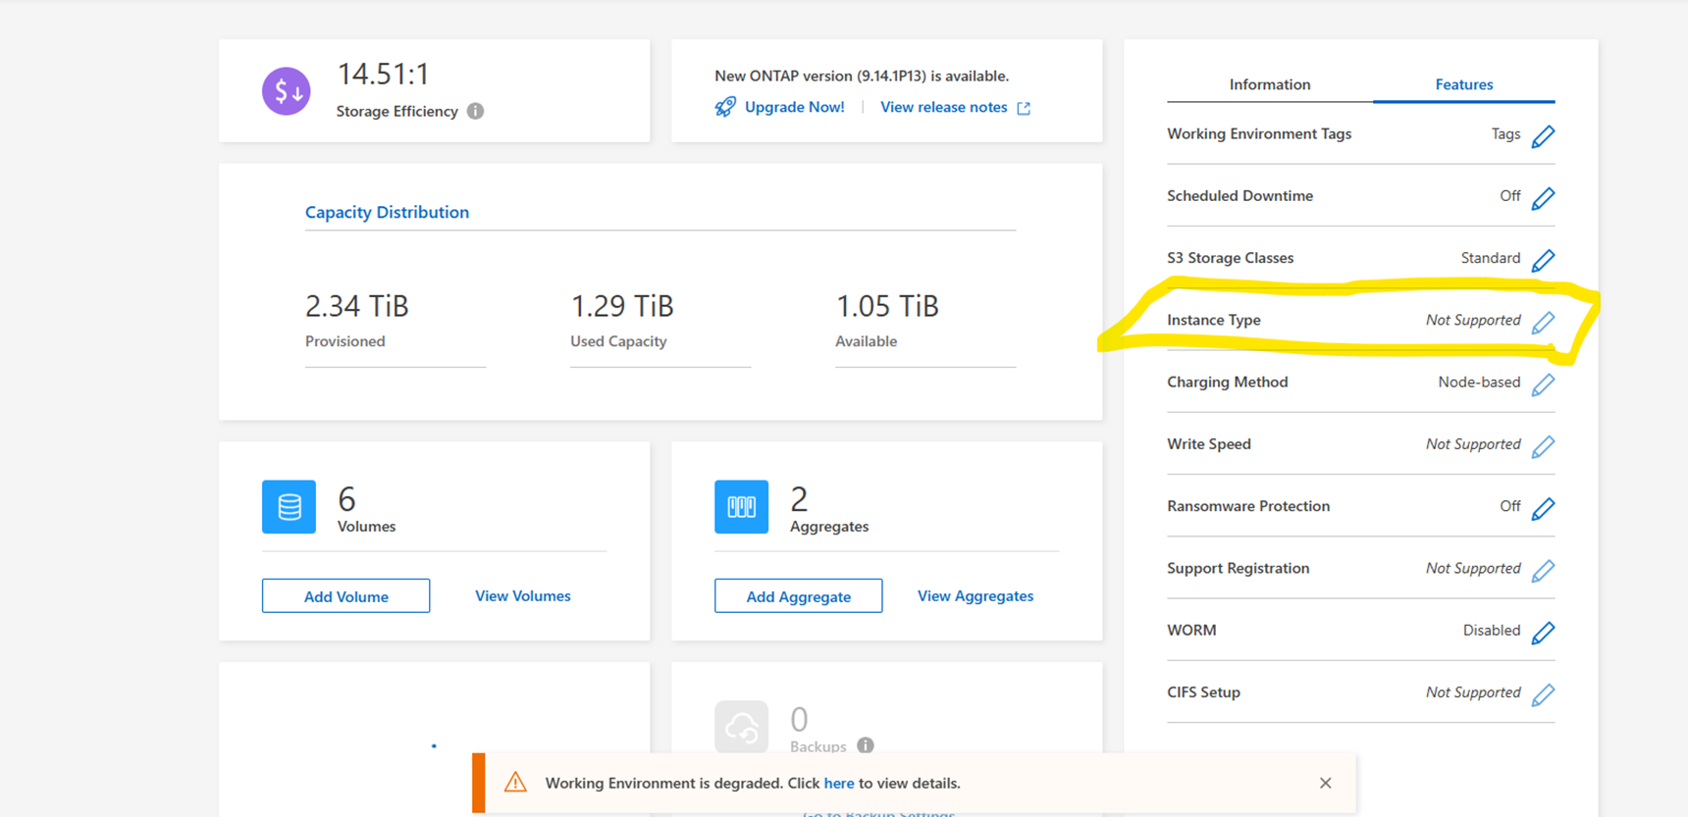Switch to the Information tab
Viewport: 1688px width, 817px height.
click(1269, 84)
